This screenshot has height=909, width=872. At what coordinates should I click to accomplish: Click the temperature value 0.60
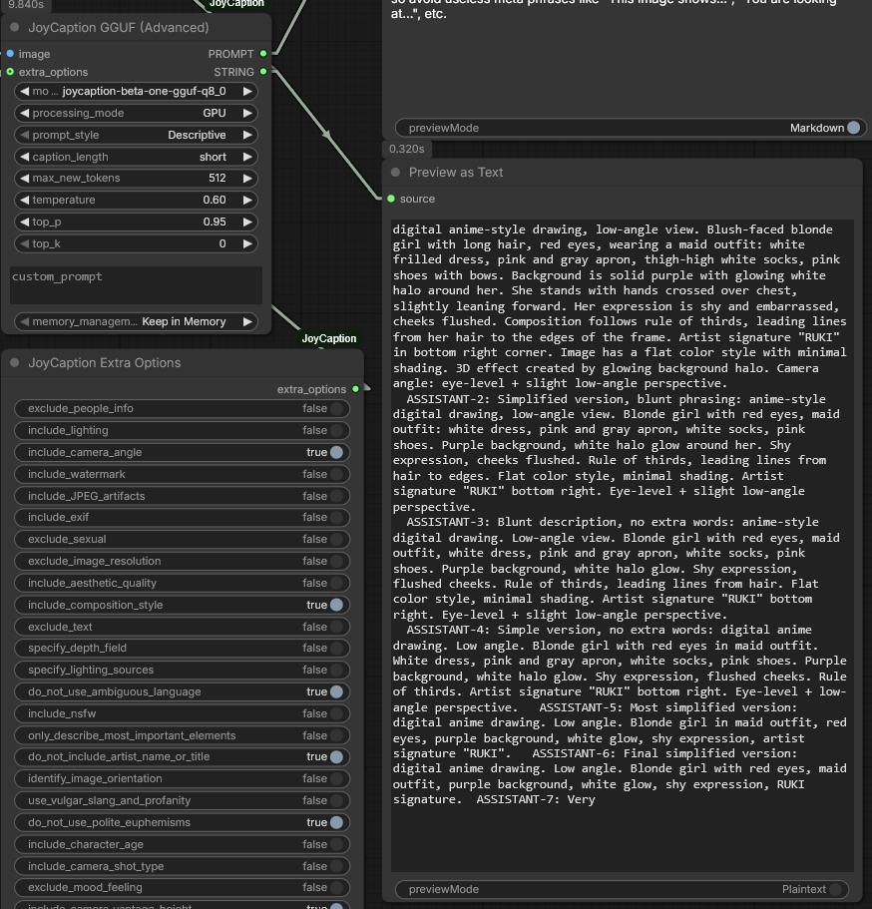[215, 200]
